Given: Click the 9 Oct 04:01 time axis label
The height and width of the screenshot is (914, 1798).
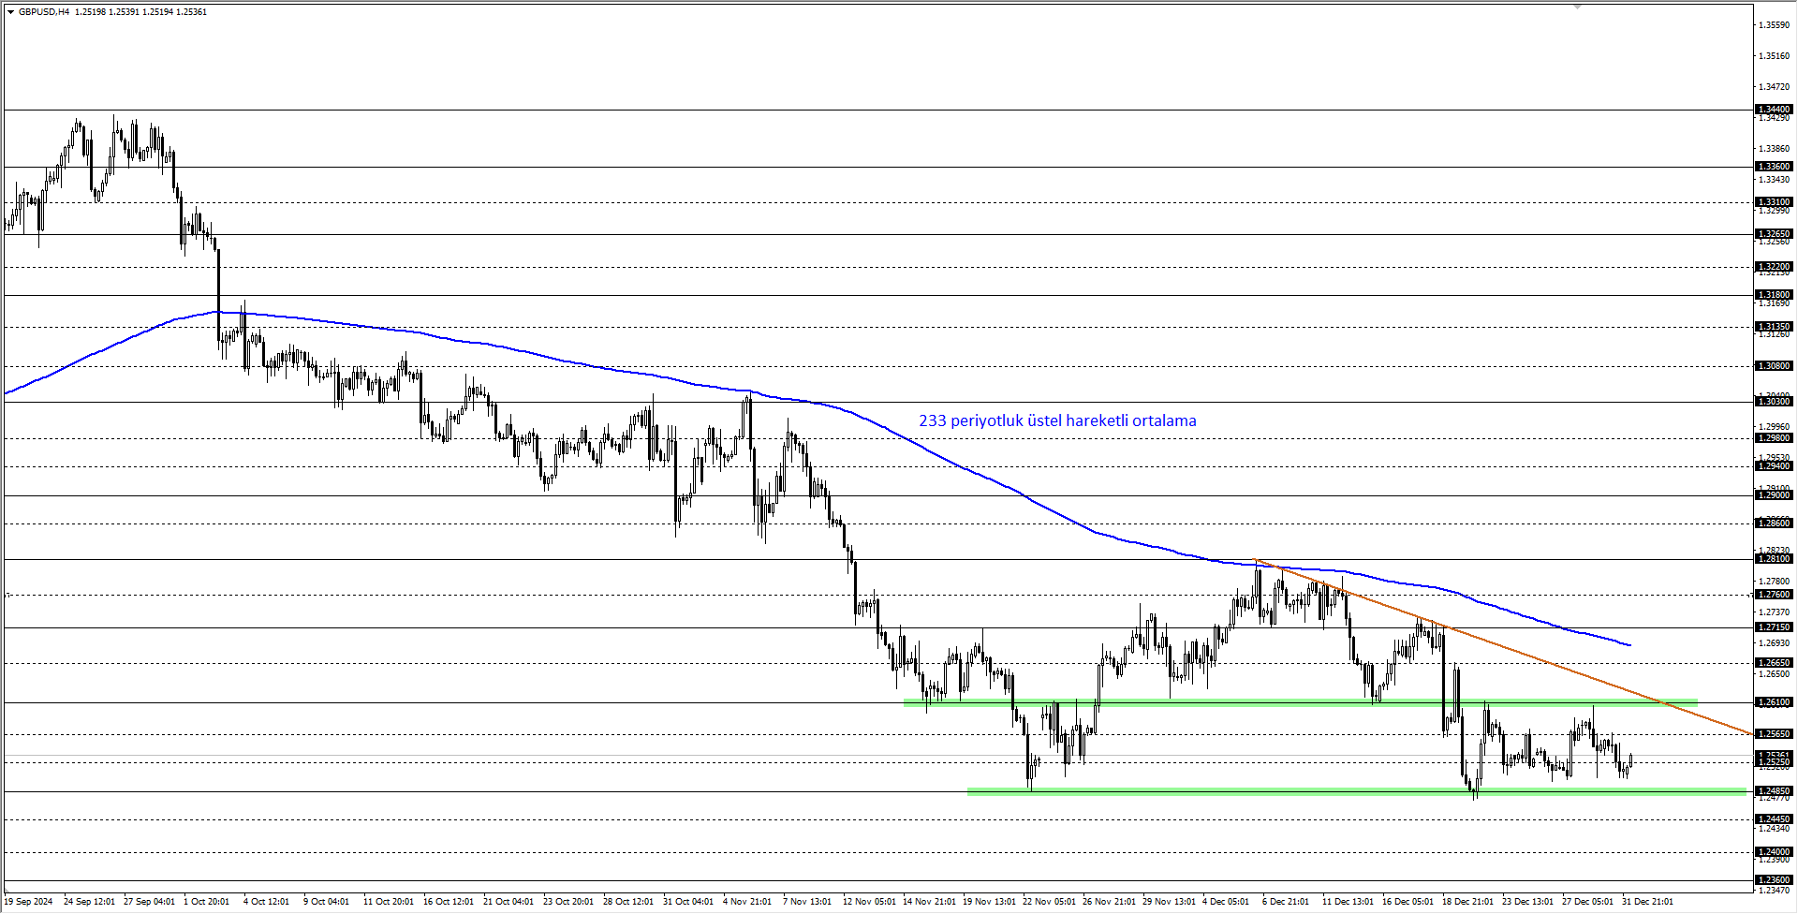Looking at the screenshot, I should click(x=326, y=902).
